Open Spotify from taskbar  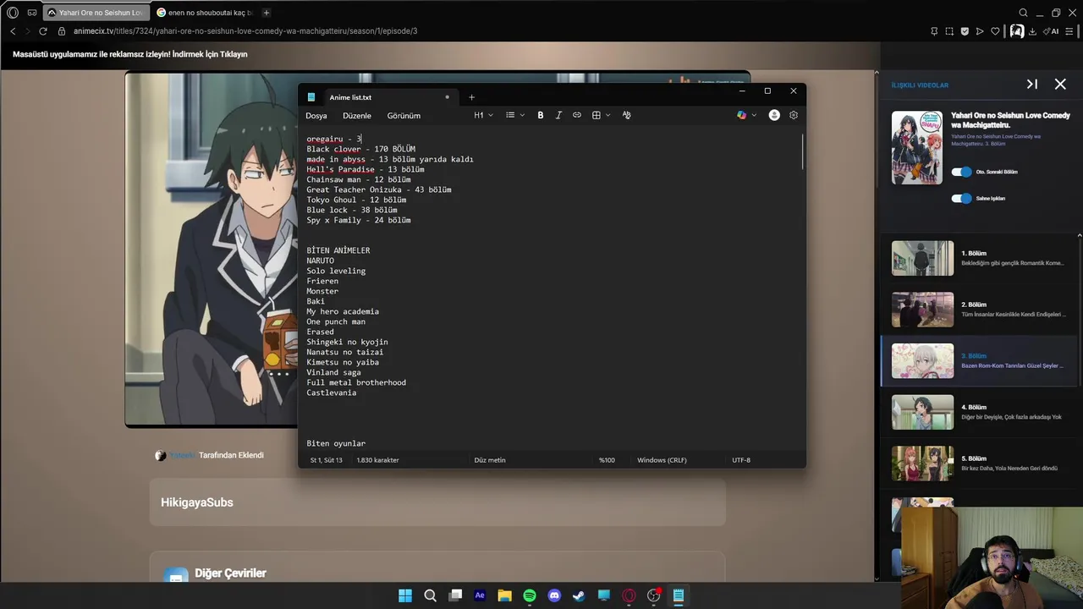click(x=530, y=595)
